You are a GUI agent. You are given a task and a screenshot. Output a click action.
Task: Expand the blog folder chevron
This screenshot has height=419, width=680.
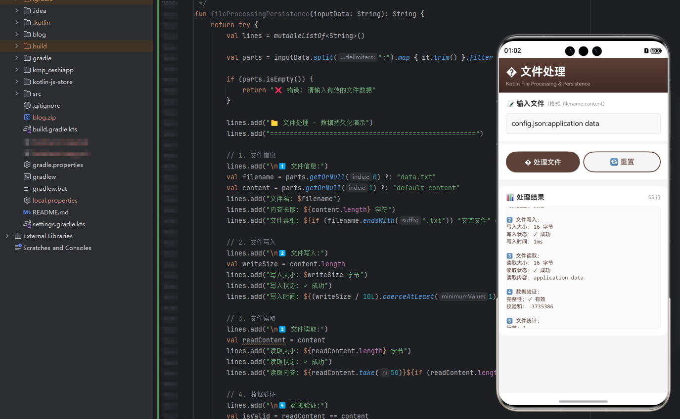[x=17, y=34]
